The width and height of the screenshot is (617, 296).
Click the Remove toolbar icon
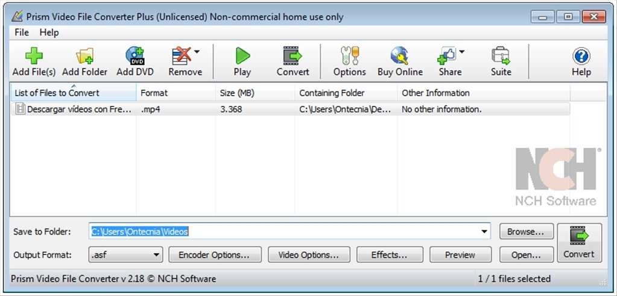(x=182, y=56)
